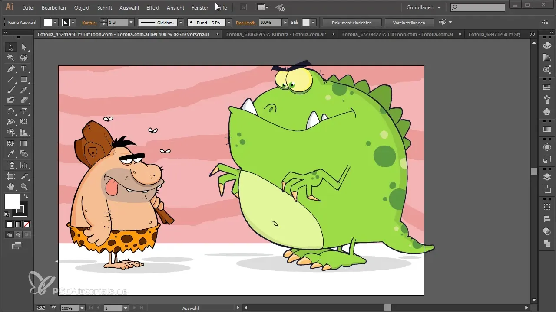Open the Stil graphic style dropdown
556x312 pixels.
coord(313,22)
